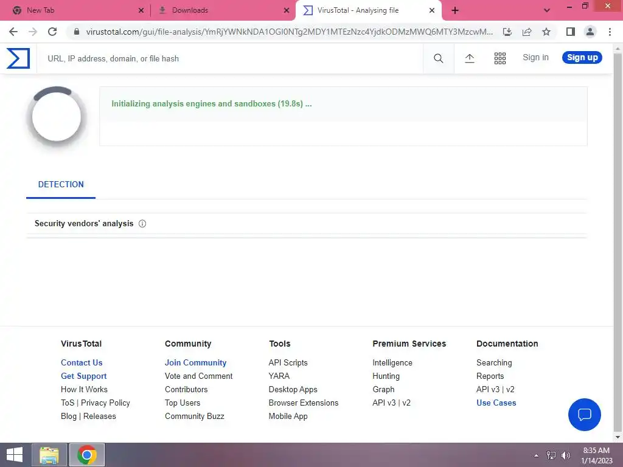Open Chrome three-dot menu
Image resolution: width=623 pixels, height=467 pixels.
tap(610, 32)
